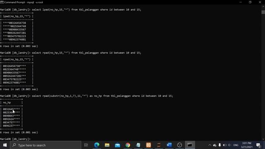Select the Command Prompt taskbar icon

pos(190,145)
